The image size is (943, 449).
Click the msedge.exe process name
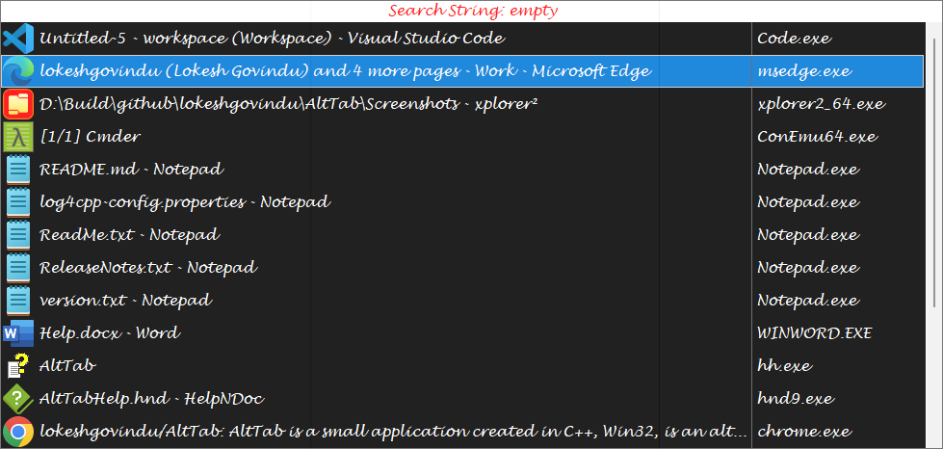click(800, 71)
